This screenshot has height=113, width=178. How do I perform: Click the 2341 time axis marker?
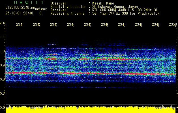coord(20,25)
